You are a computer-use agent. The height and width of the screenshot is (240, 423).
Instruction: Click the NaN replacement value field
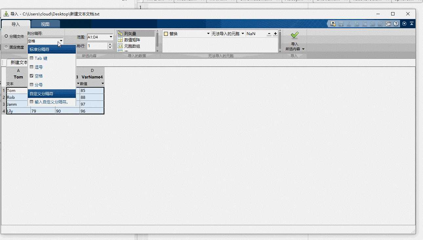tap(256, 33)
